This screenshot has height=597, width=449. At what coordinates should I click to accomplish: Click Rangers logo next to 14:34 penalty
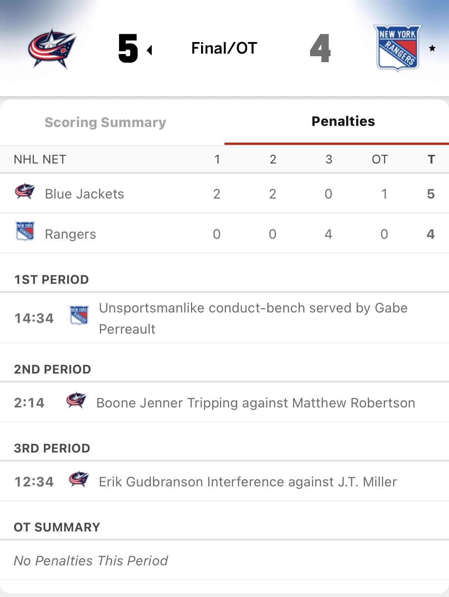pyautogui.click(x=79, y=315)
